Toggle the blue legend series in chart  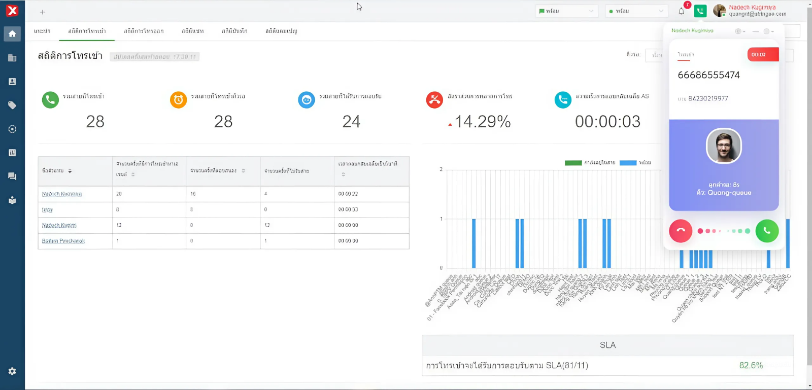coord(628,163)
